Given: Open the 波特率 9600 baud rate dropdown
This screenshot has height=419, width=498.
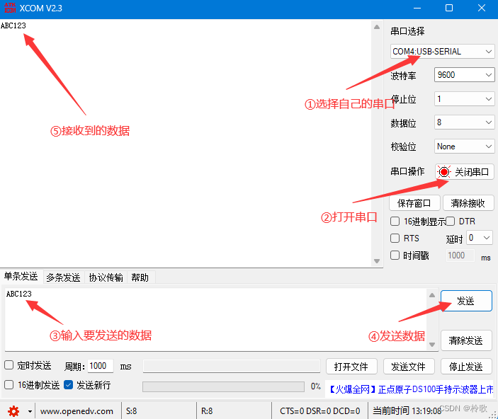Looking at the screenshot, I should pos(464,75).
